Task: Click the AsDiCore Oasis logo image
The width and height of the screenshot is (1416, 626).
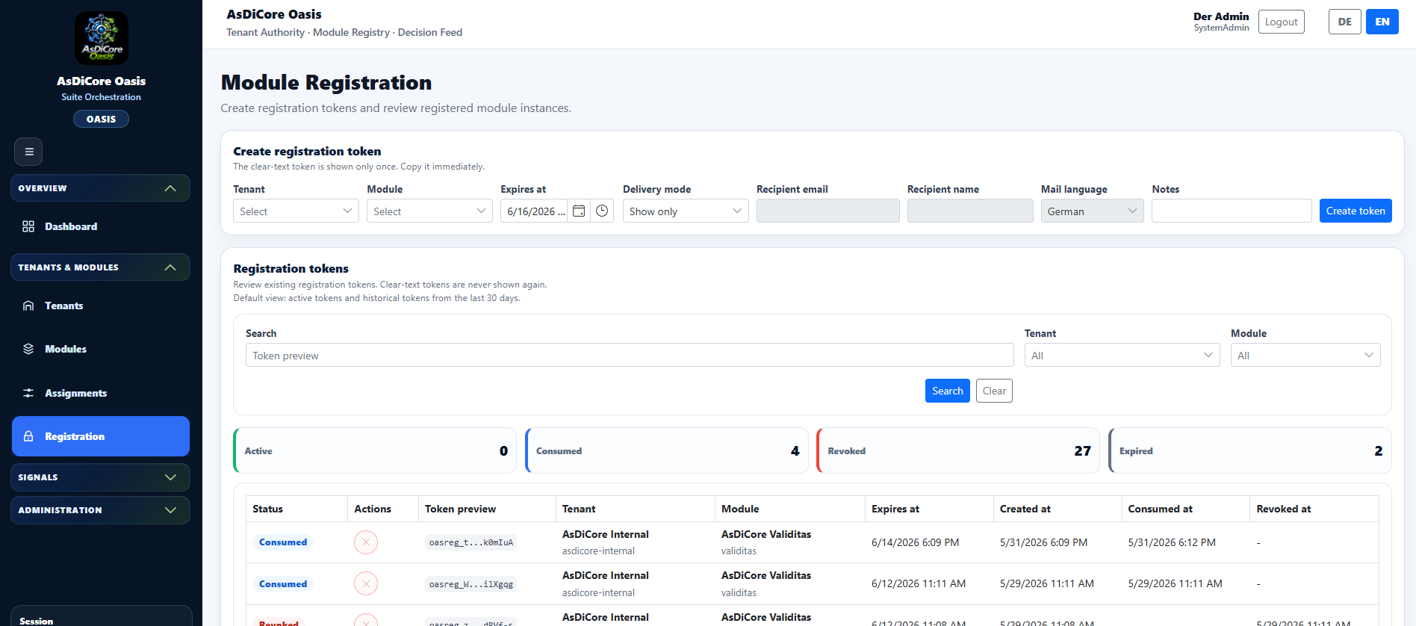Action: [x=102, y=38]
